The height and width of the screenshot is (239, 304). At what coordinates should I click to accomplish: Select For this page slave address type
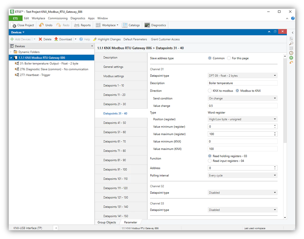point(229,58)
